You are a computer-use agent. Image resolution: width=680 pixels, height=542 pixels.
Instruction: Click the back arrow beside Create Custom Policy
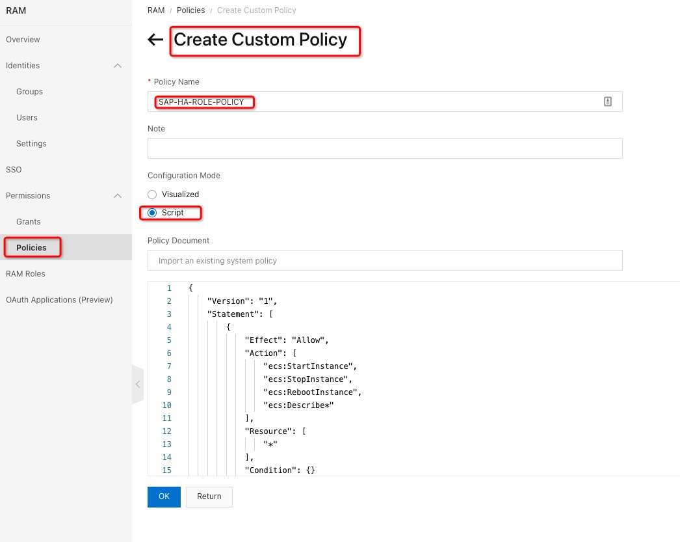pos(155,40)
